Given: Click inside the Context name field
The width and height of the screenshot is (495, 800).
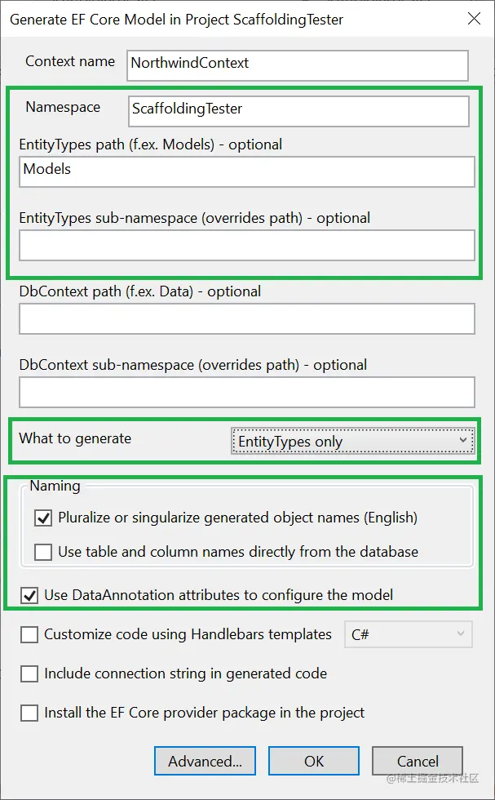Looking at the screenshot, I should click(x=297, y=65).
